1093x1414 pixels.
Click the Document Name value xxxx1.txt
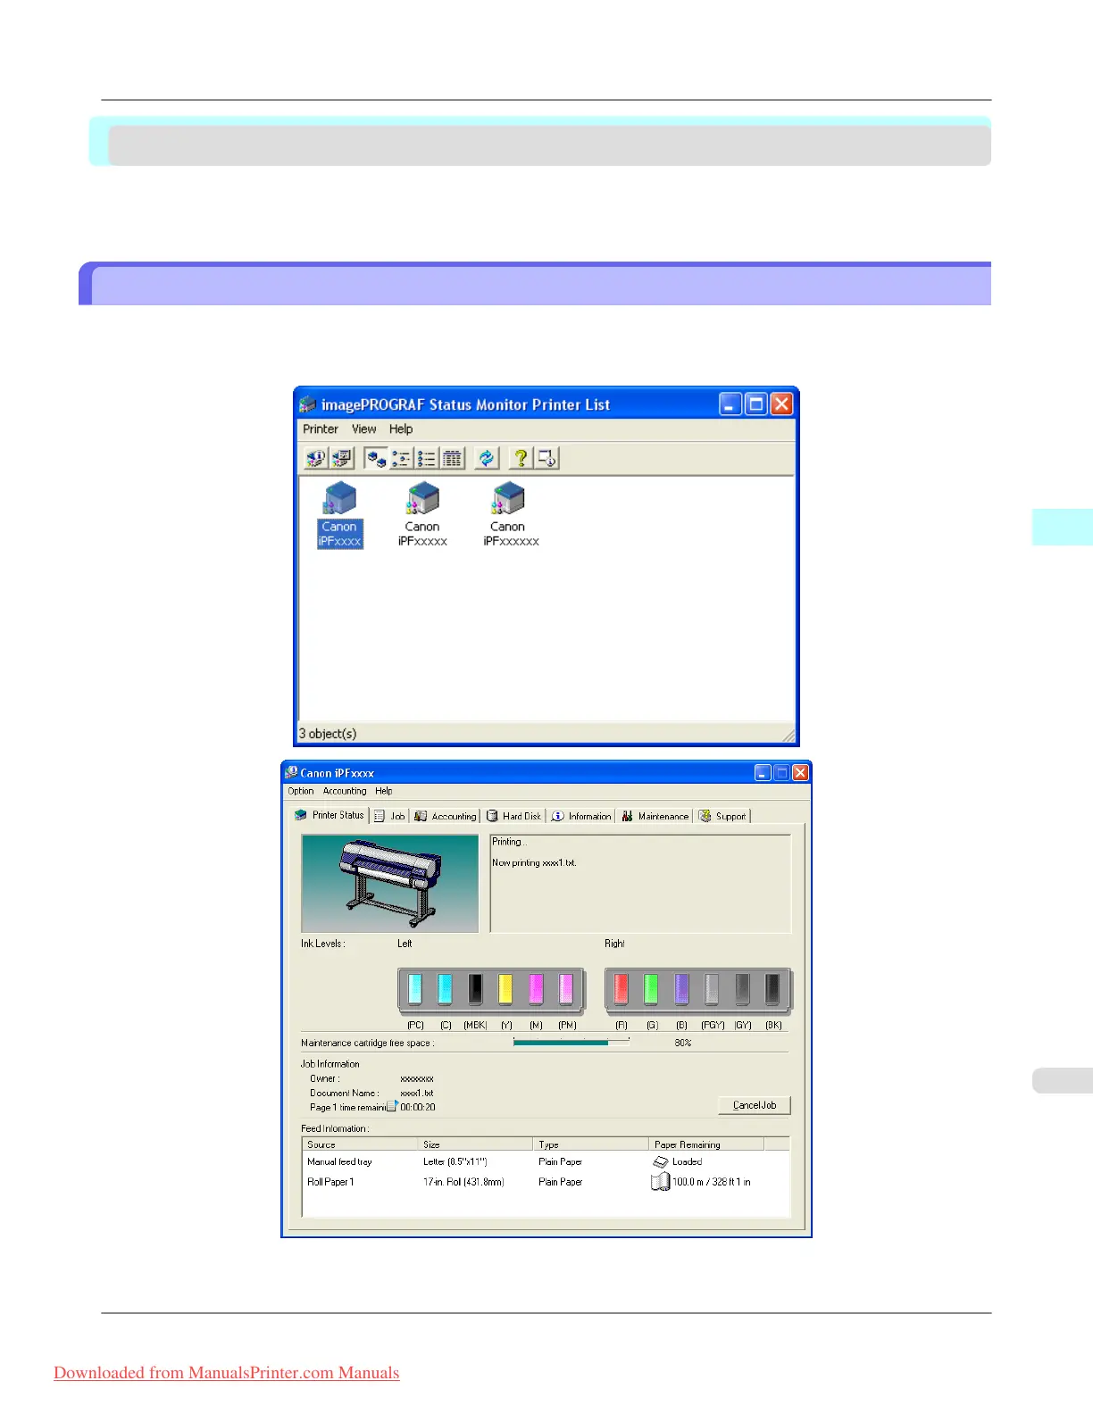point(417,1093)
